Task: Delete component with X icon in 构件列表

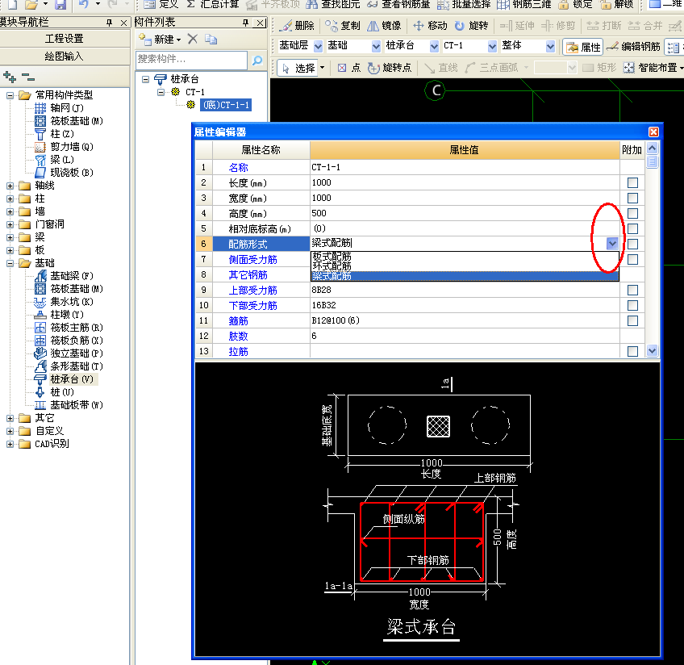Action: 192,40
